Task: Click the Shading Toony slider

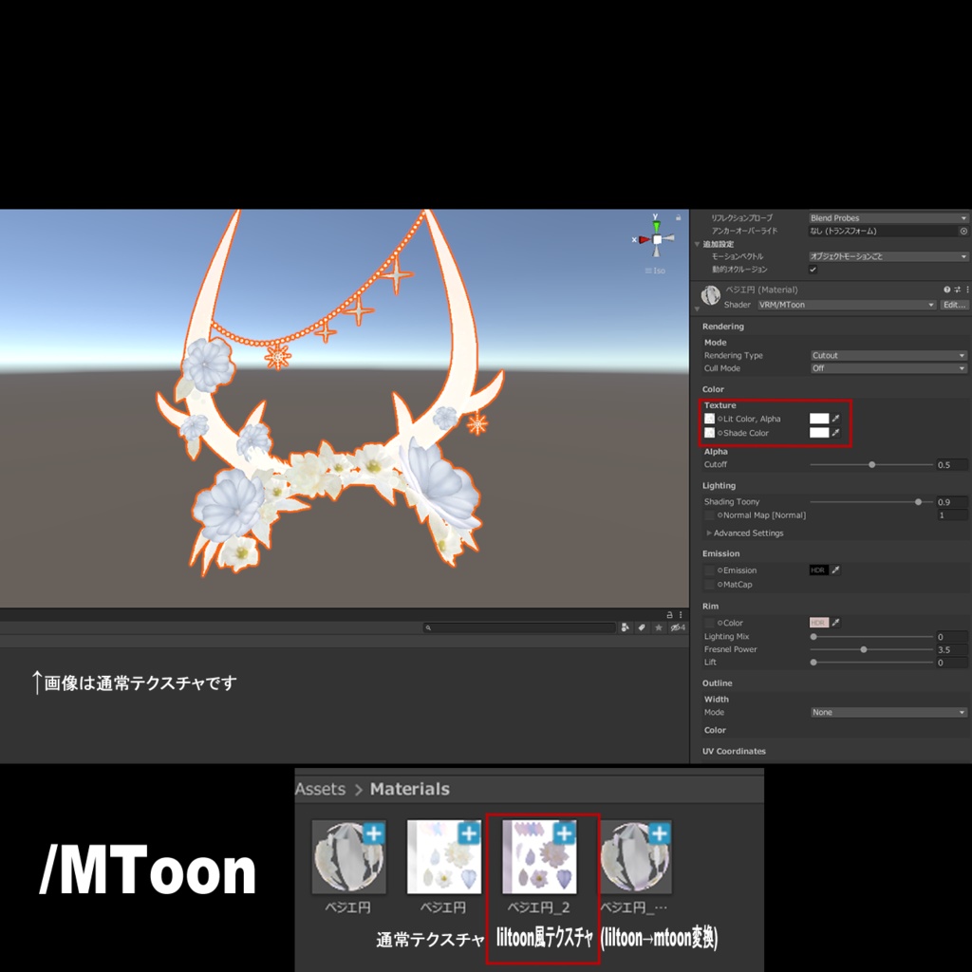Action: point(871,501)
